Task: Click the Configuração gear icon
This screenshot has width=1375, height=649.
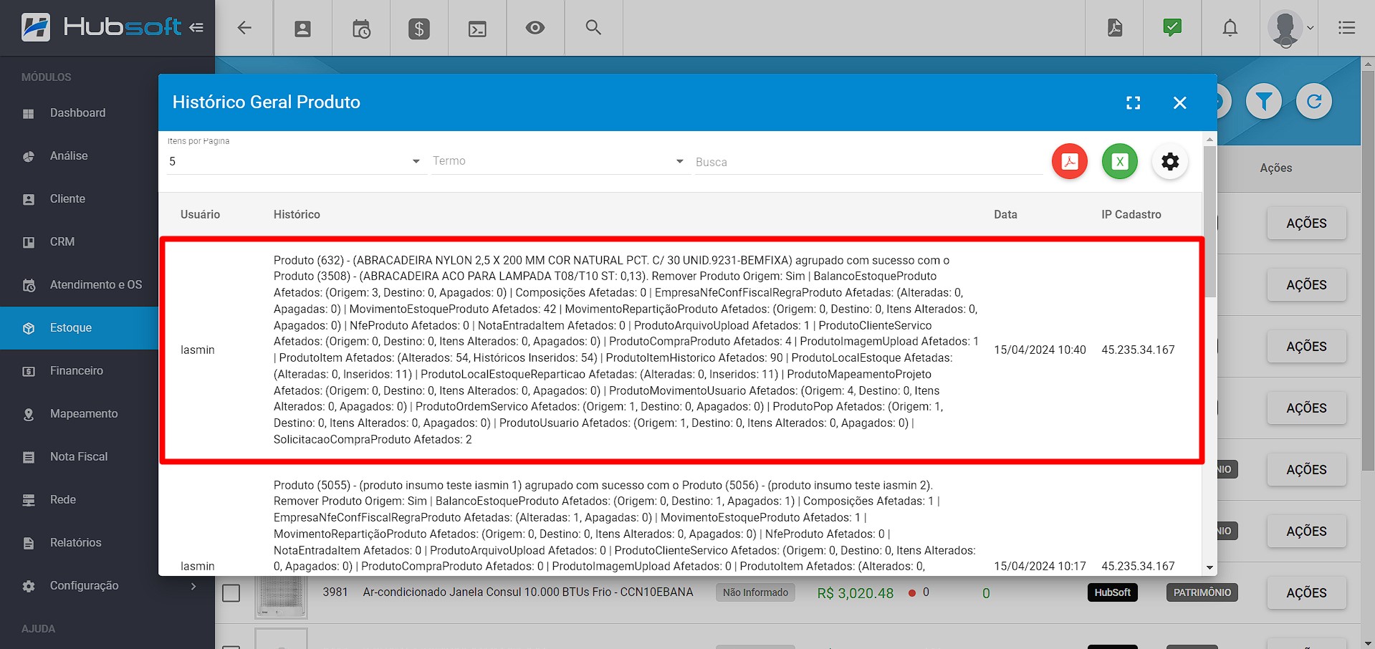Action: point(29,586)
